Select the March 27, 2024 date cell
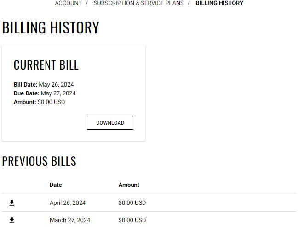 click(70, 220)
